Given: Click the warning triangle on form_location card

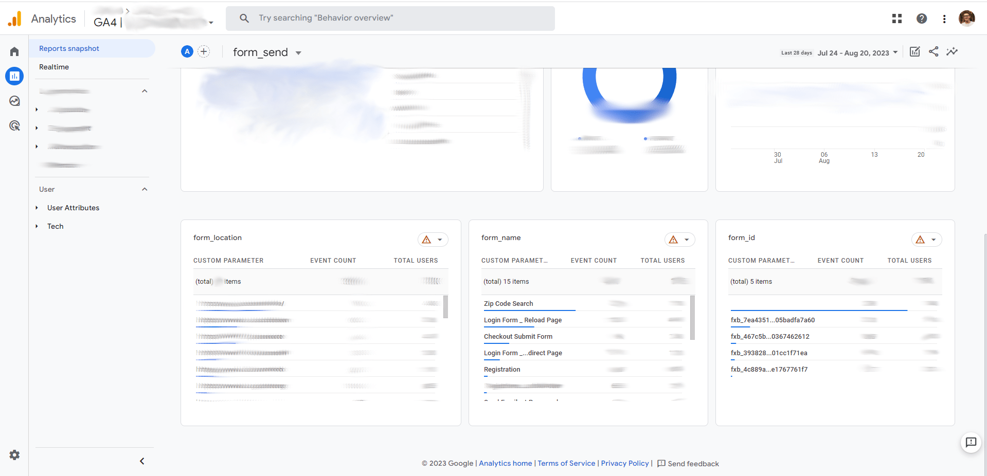Looking at the screenshot, I should click(426, 240).
